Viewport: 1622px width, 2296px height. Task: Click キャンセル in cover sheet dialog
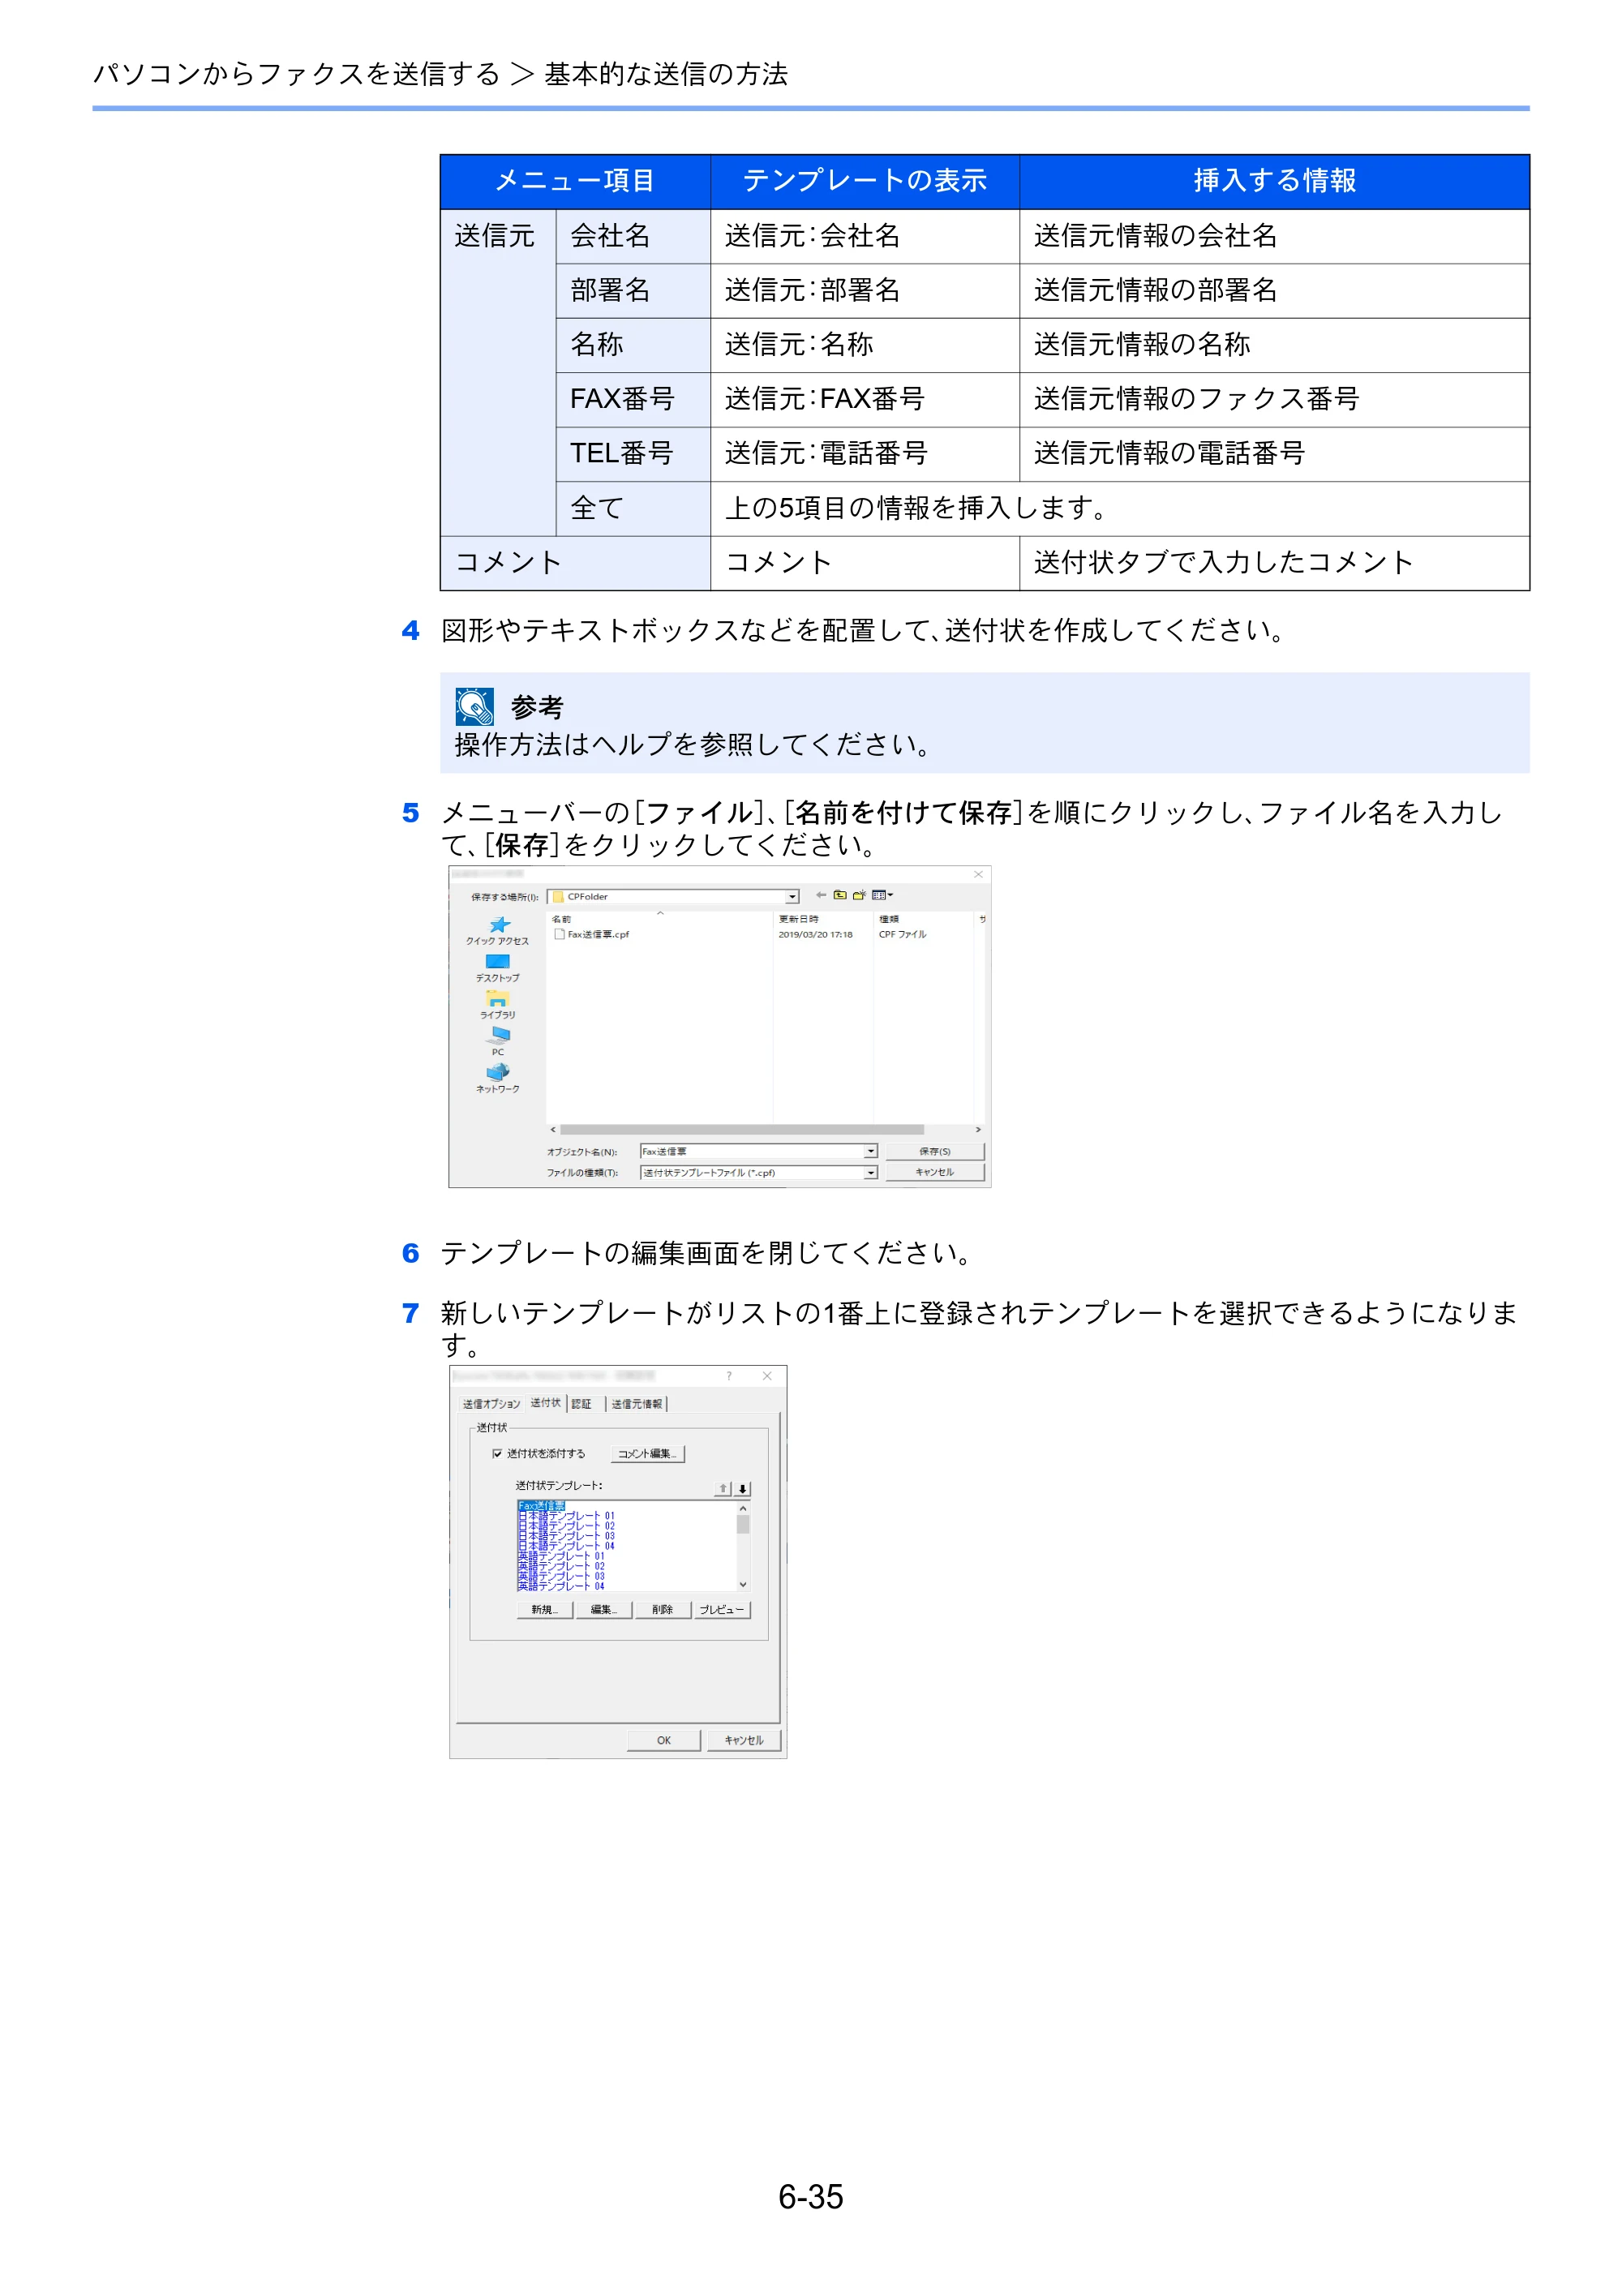coord(744,1740)
